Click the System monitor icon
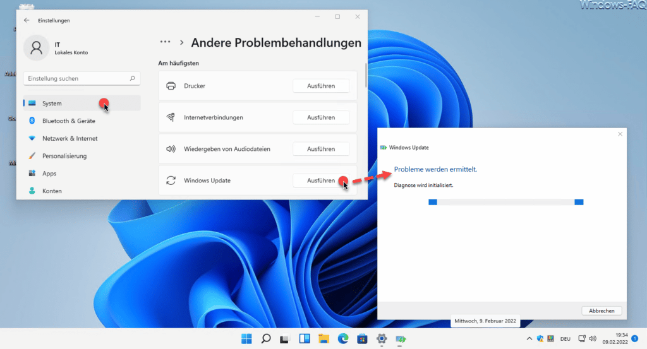This screenshot has height=349, width=647. coord(32,103)
